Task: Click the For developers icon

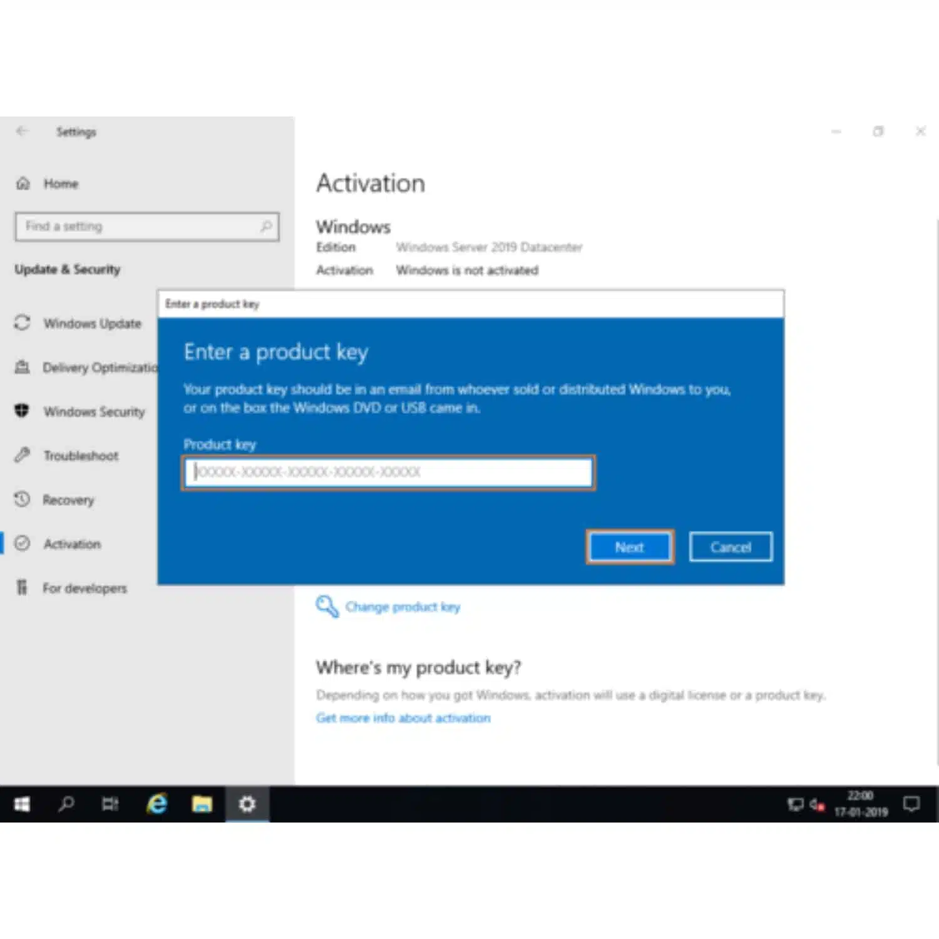Action: pyautogui.click(x=23, y=587)
